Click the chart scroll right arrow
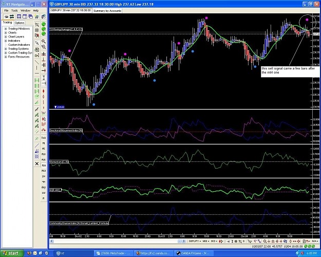The image size is (321, 257). click(x=184, y=241)
